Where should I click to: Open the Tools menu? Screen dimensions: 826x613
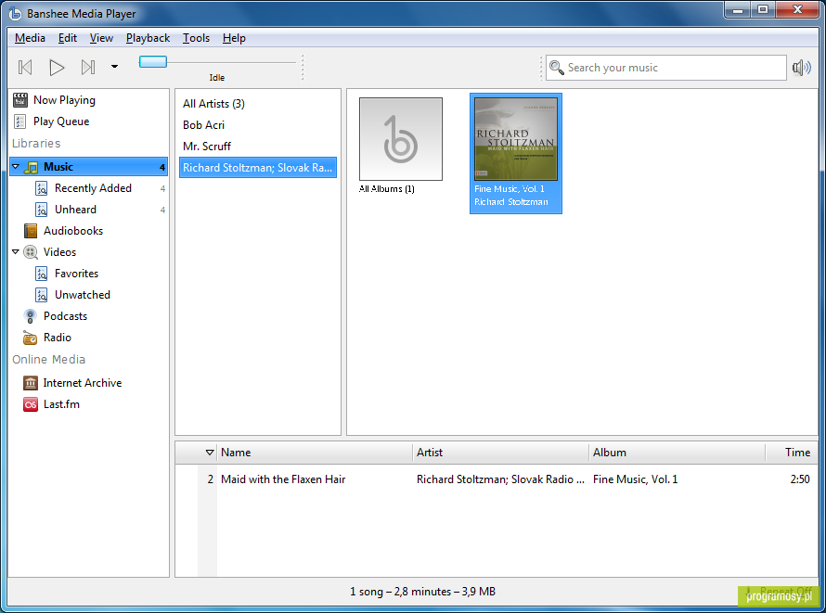coord(196,38)
